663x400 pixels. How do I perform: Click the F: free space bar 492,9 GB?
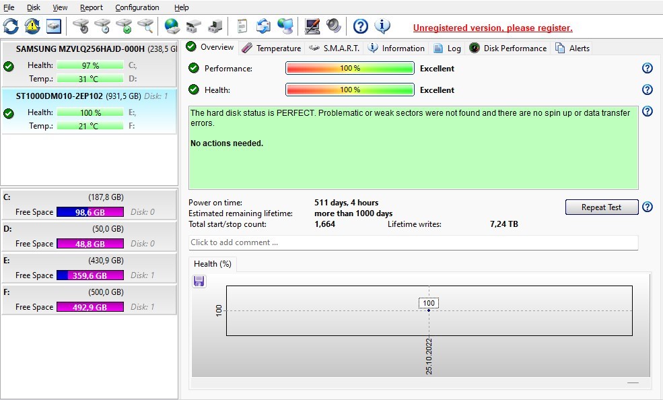click(x=90, y=307)
